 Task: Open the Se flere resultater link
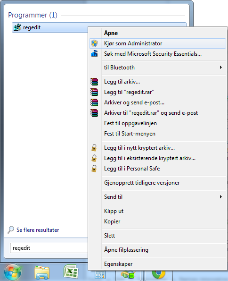(38, 230)
